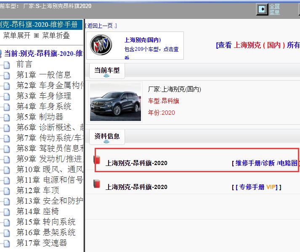Open 第6章 诊断概述 chapter

[x=50, y=127]
